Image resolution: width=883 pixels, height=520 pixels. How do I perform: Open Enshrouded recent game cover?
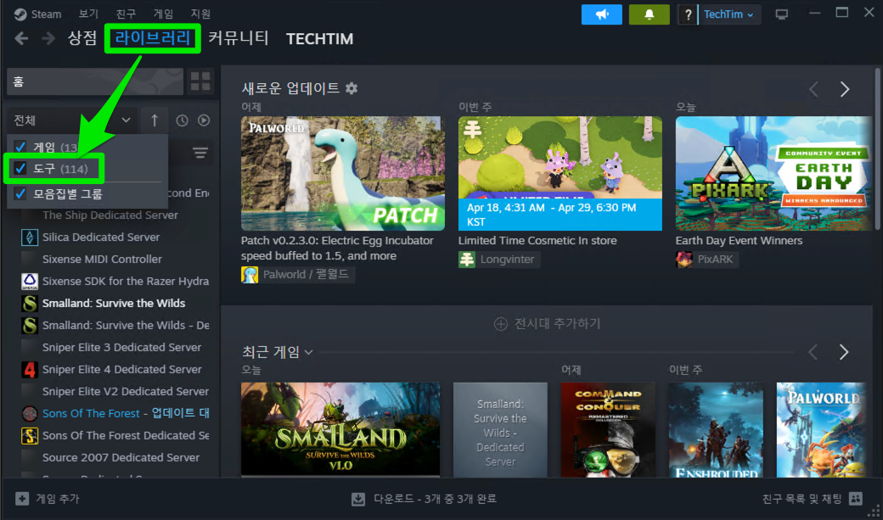point(716,429)
